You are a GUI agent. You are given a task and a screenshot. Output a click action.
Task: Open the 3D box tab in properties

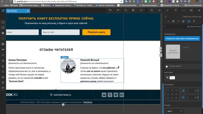pyautogui.click(x=184, y=21)
